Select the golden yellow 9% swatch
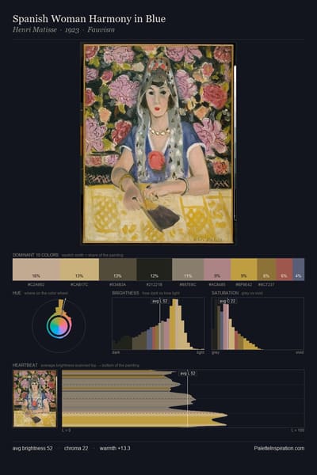This screenshot has height=475, width=317. (244, 269)
